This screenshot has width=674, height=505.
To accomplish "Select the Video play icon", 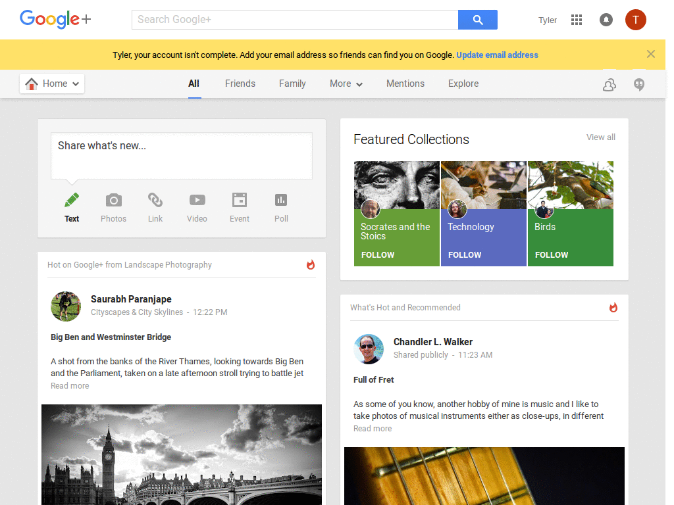I will [x=197, y=200].
